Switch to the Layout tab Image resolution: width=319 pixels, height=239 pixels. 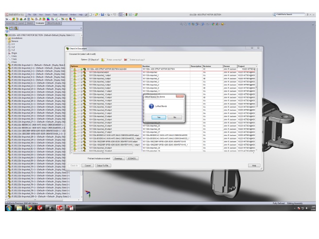tap(21, 23)
